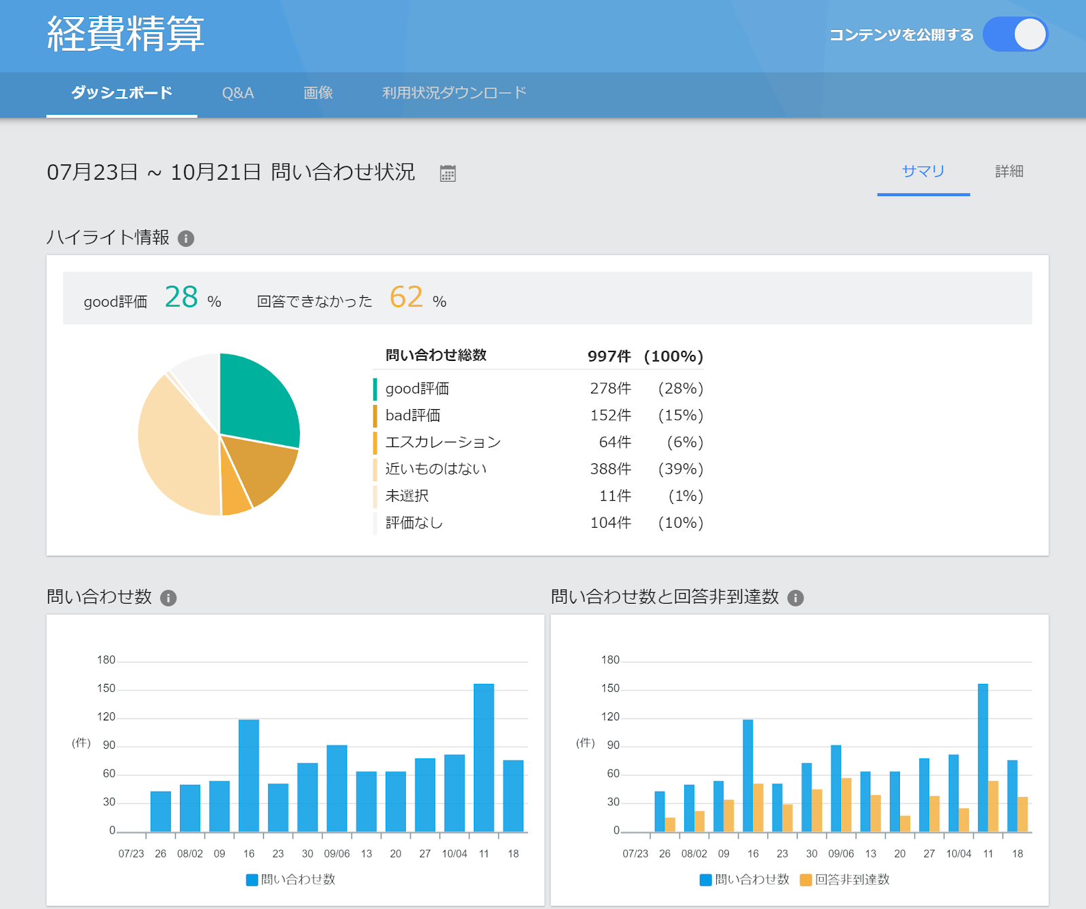This screenshot has width=1086, height=909.
Task: Switch to the Q&A tab
Action: click(x=238, y=93)
